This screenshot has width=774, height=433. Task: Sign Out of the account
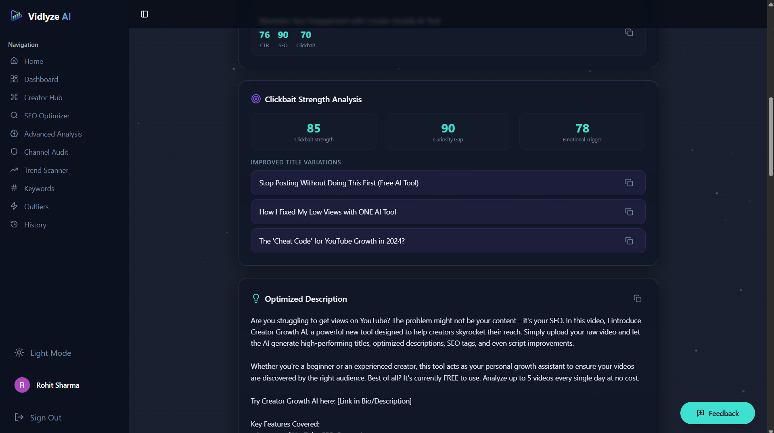click(x=46, y=417)
